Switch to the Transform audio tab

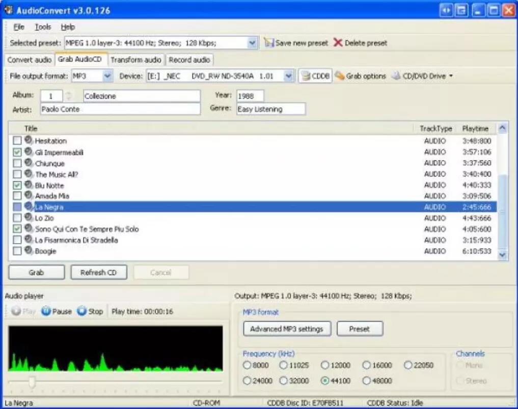coord(136,60)
